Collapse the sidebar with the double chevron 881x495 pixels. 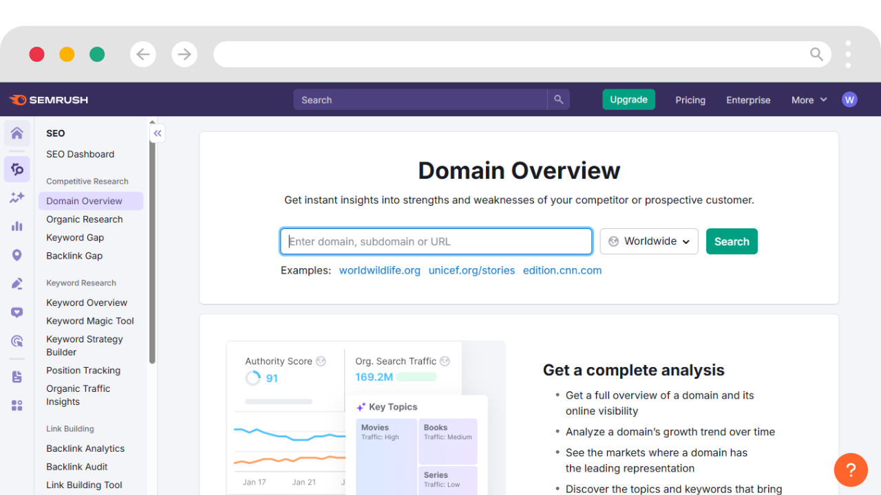coord(158,133)
